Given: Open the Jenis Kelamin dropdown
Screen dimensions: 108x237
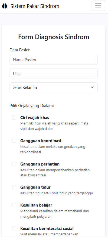Looking at the screenshot, I should point(54,87).
